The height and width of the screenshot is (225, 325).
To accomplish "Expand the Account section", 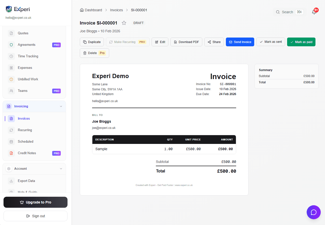I will pyautogui.click(x=61, y=168).
